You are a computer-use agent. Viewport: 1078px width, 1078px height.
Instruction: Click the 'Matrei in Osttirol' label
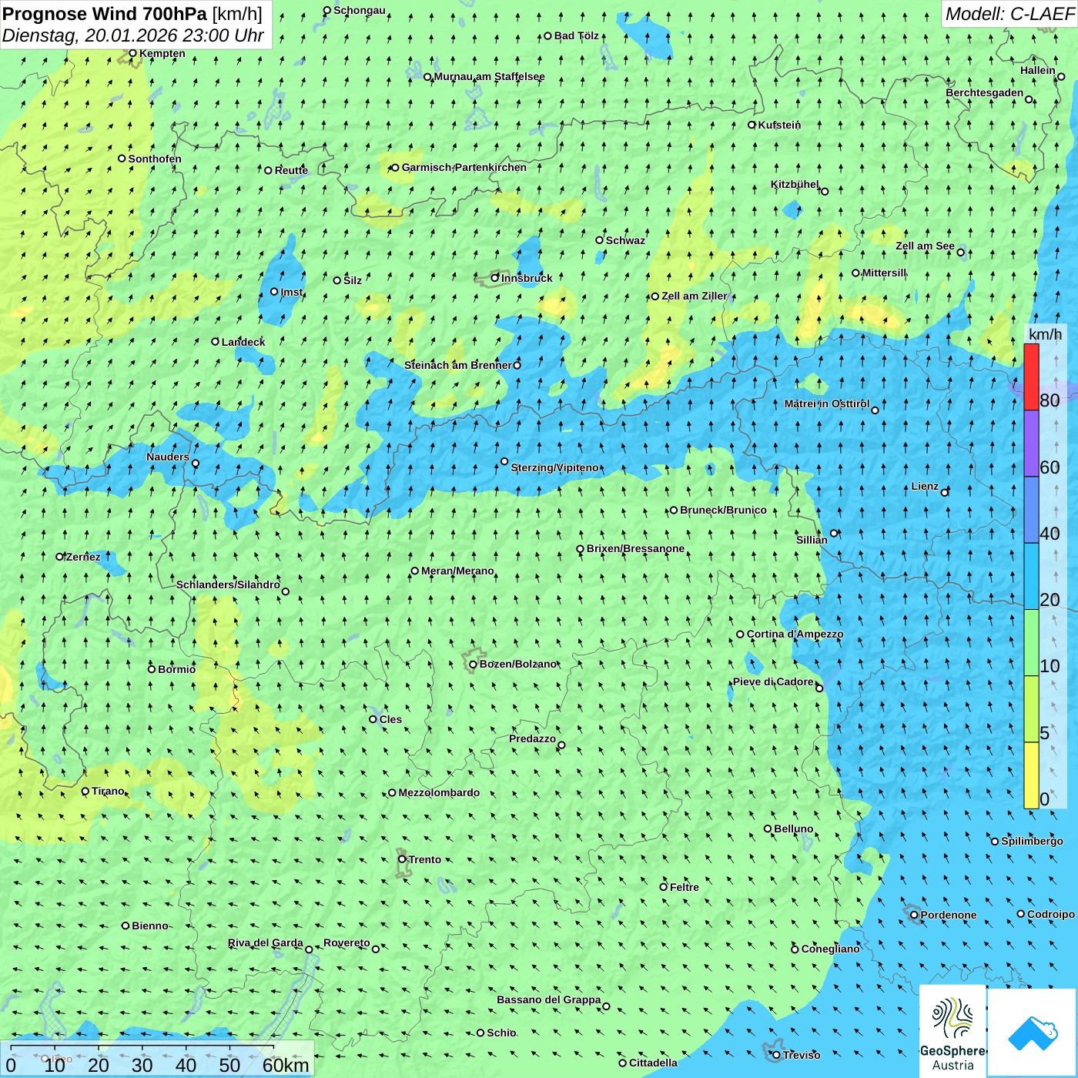tap(827, 403)
